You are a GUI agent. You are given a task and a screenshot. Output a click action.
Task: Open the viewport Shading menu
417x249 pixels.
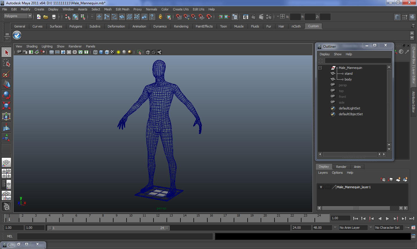[x=32, y=46]
